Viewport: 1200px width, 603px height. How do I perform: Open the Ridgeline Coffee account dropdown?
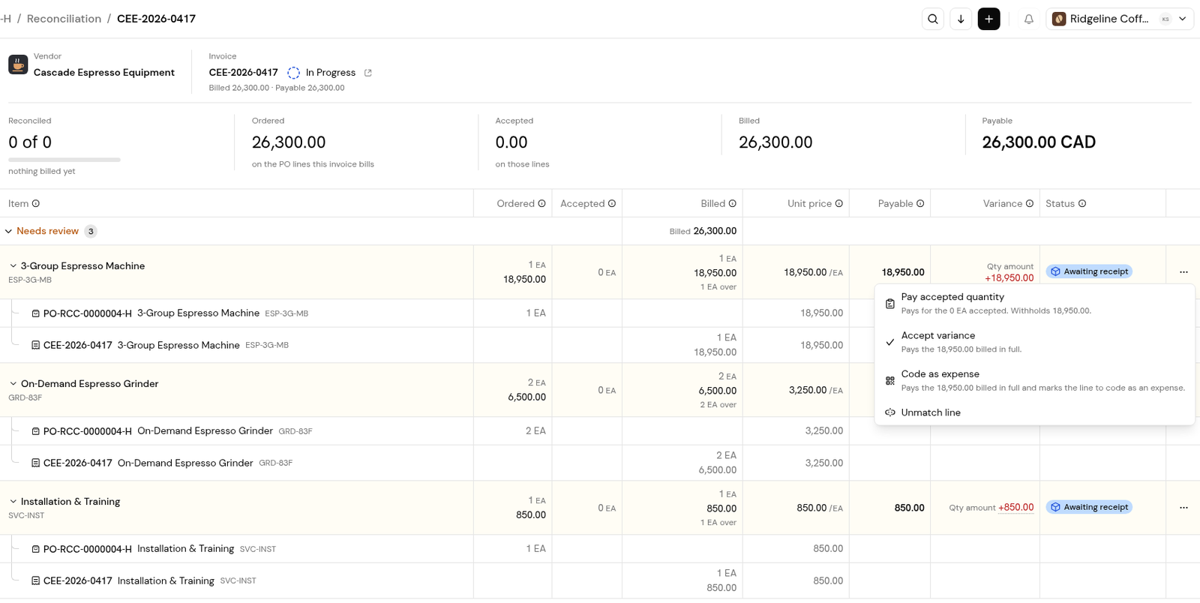pyautogui.click(x=1120, y=19)
